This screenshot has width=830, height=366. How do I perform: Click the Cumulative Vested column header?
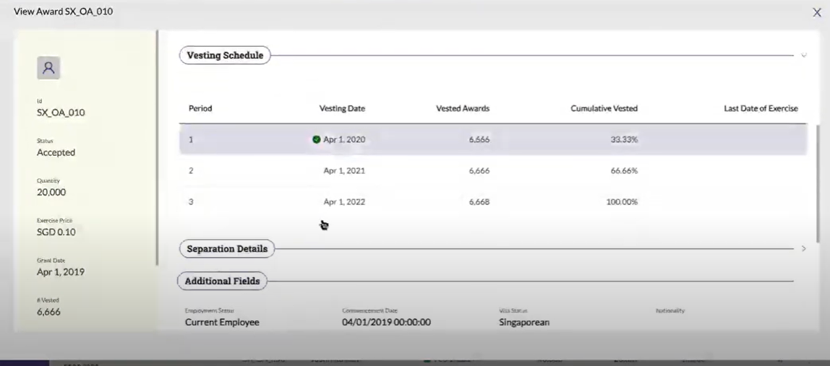click(604, 108)
